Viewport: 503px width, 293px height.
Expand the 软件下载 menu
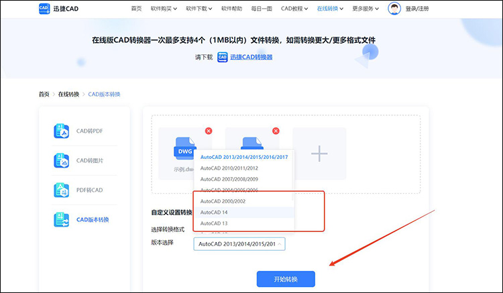[x=199, y=9]
